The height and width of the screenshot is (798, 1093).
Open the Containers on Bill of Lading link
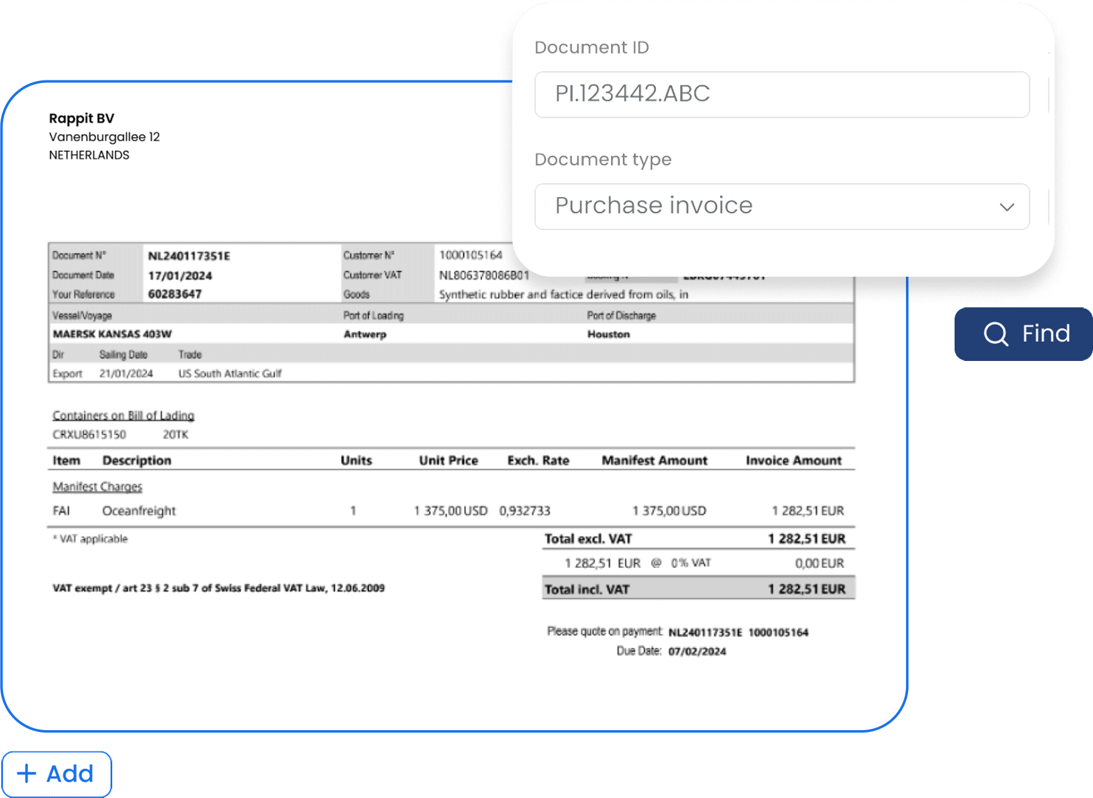(x=123, y=415)
